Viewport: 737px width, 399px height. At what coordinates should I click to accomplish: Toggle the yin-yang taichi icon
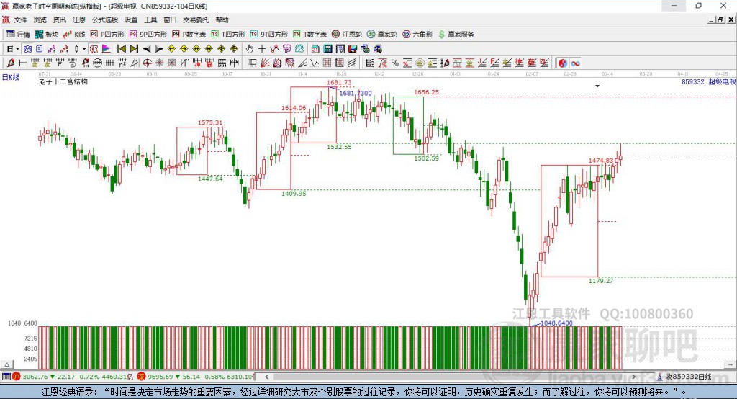563,63
